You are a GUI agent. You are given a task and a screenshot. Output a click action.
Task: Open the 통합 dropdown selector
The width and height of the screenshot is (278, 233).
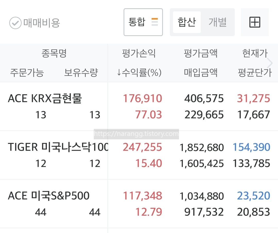point(143,22)
